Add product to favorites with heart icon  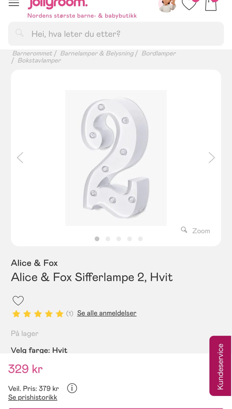coord(18,301)
